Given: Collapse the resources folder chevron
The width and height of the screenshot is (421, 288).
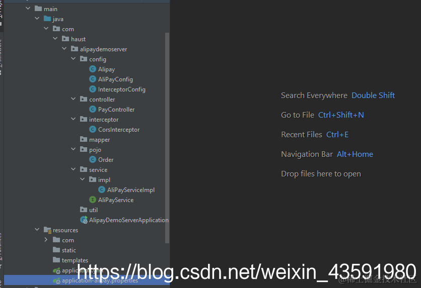Looking at the screenshot, I should [x=37, y=229].
